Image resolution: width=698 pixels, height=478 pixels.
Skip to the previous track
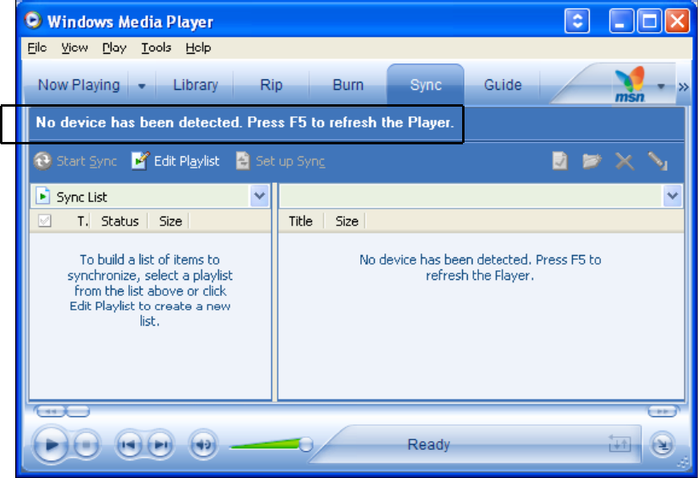(x=129, y=444)
